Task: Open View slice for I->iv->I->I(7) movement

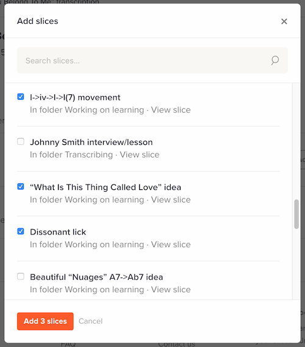Action: [171, 110]
